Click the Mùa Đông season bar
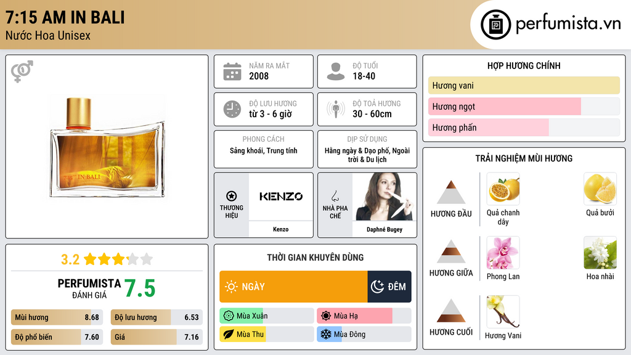 coord(364,335)
